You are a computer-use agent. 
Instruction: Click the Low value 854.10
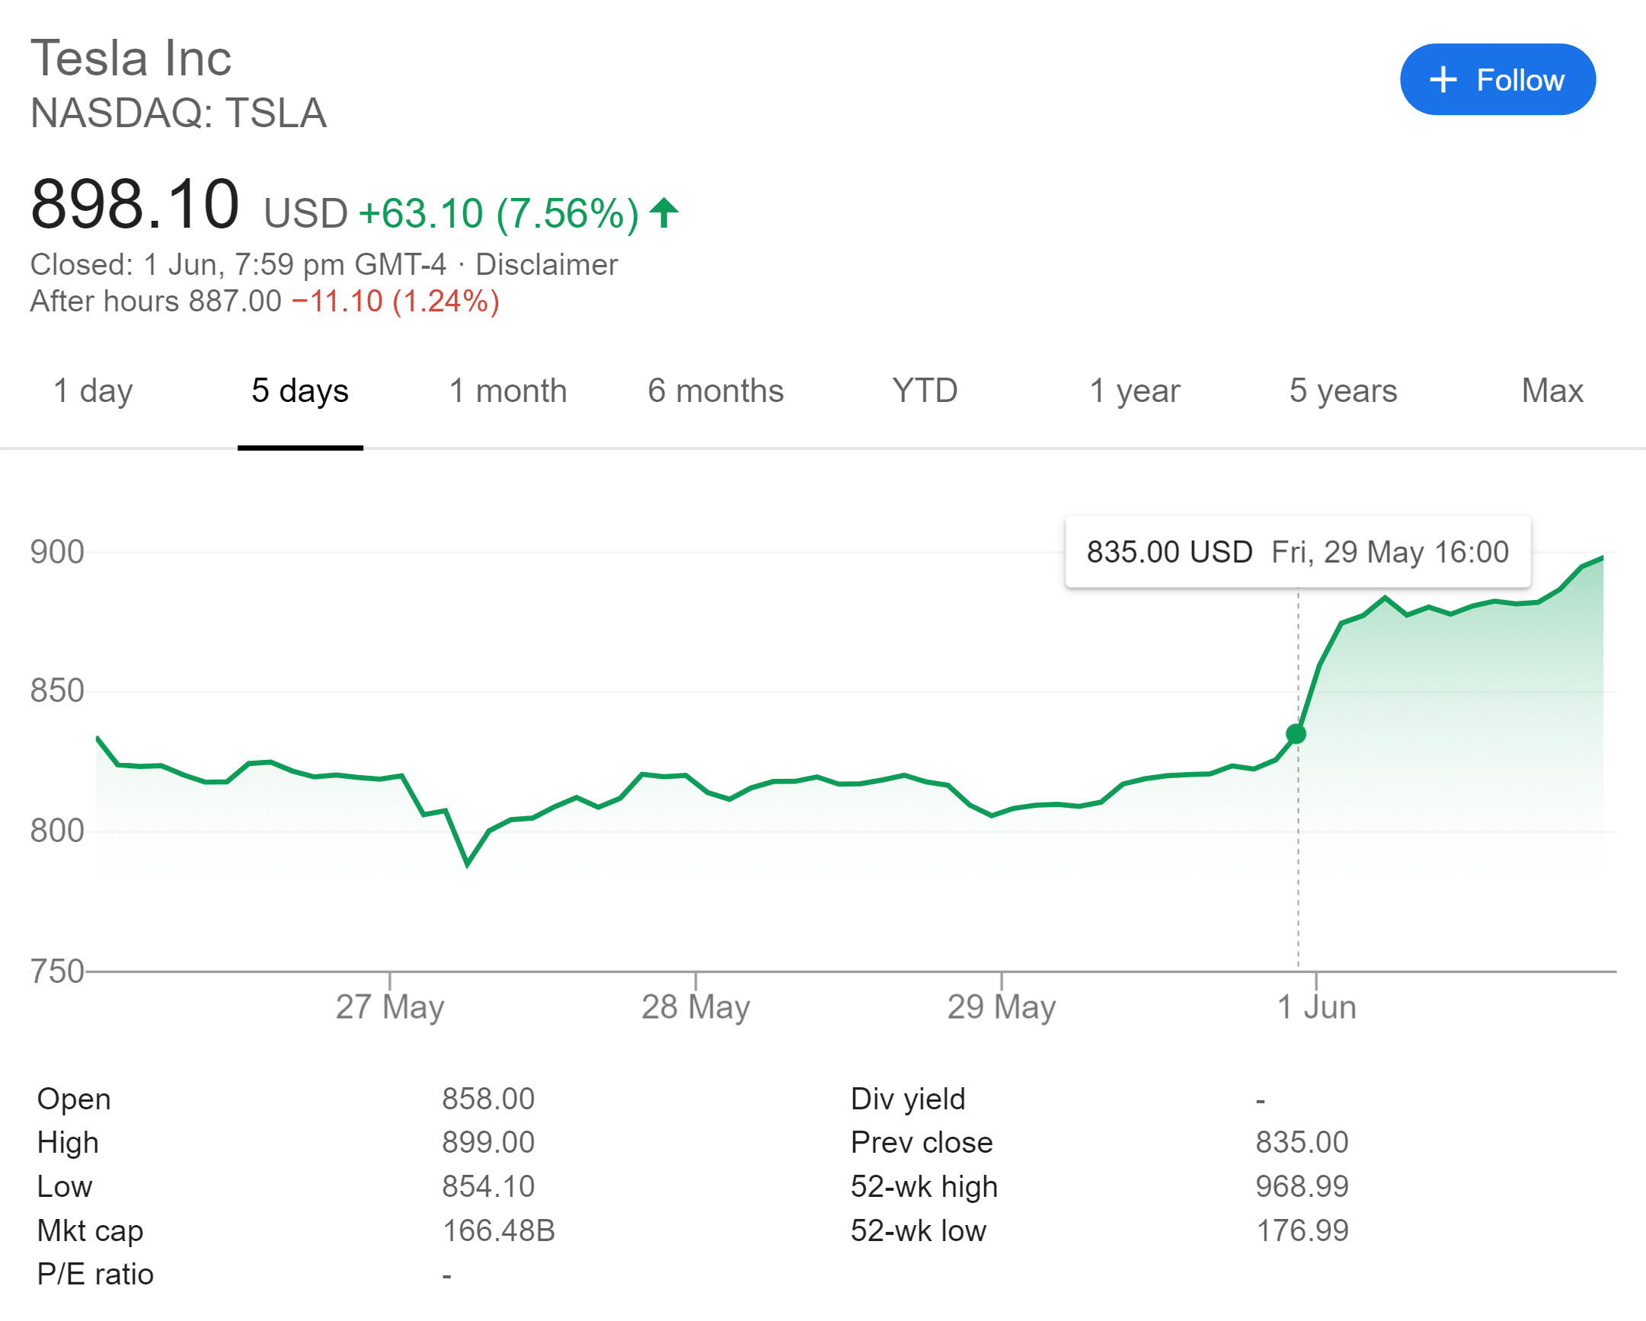(x=488, y=1187)
